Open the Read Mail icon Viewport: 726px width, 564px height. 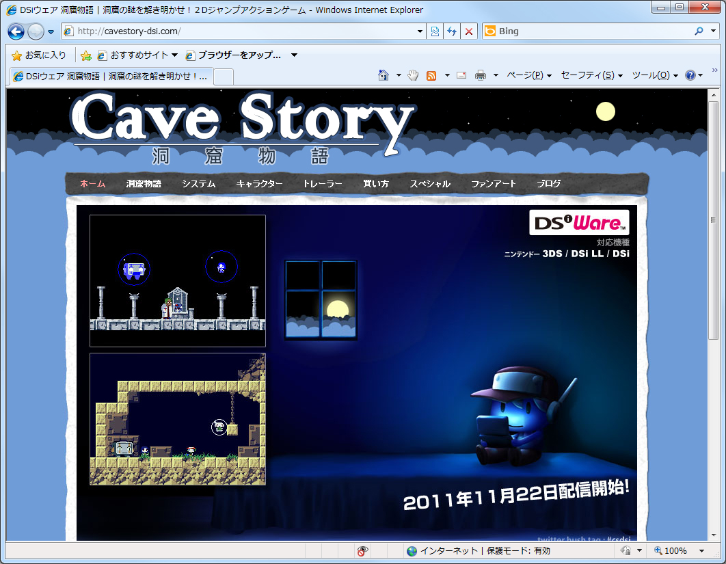[461, 76]
